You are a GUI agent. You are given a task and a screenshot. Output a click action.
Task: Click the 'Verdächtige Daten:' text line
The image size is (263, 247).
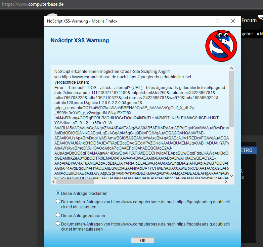[72, 82]
